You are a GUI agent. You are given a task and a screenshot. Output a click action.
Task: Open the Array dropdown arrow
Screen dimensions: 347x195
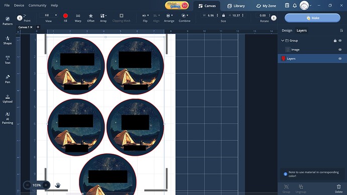[106, 16]
